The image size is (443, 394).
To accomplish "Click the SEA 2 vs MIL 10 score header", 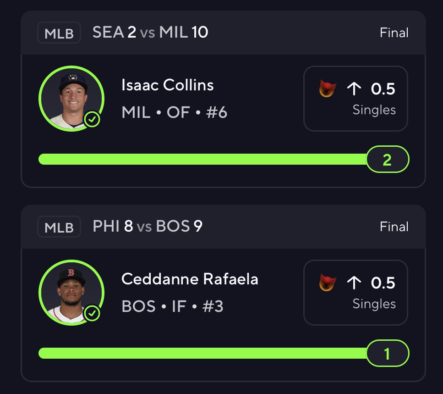I will pyautogui.click(x=150, y=33).
